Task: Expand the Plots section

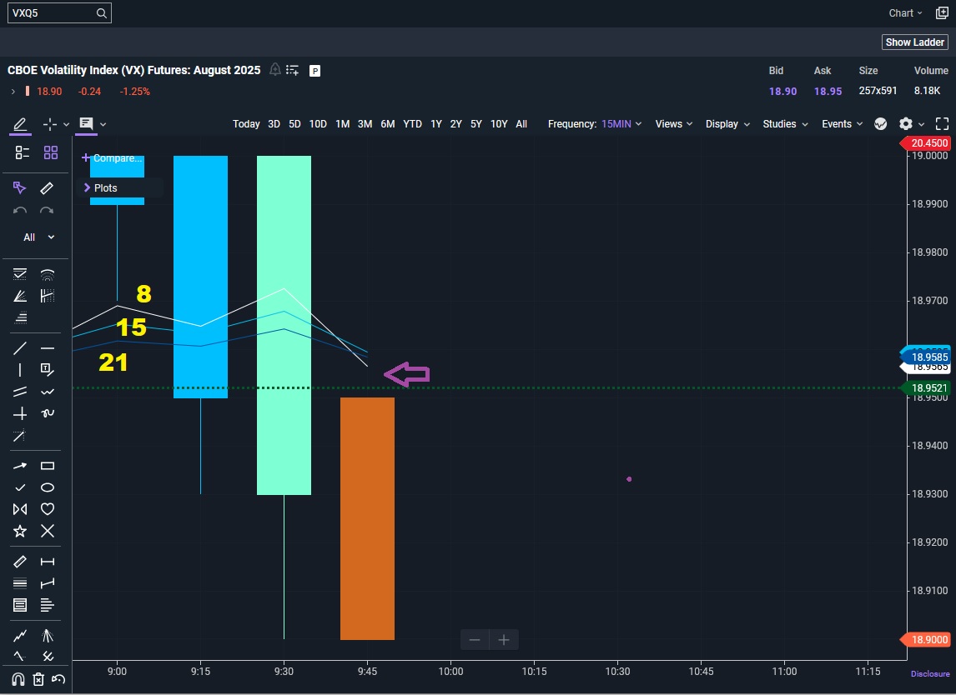Action: (101, 187)
